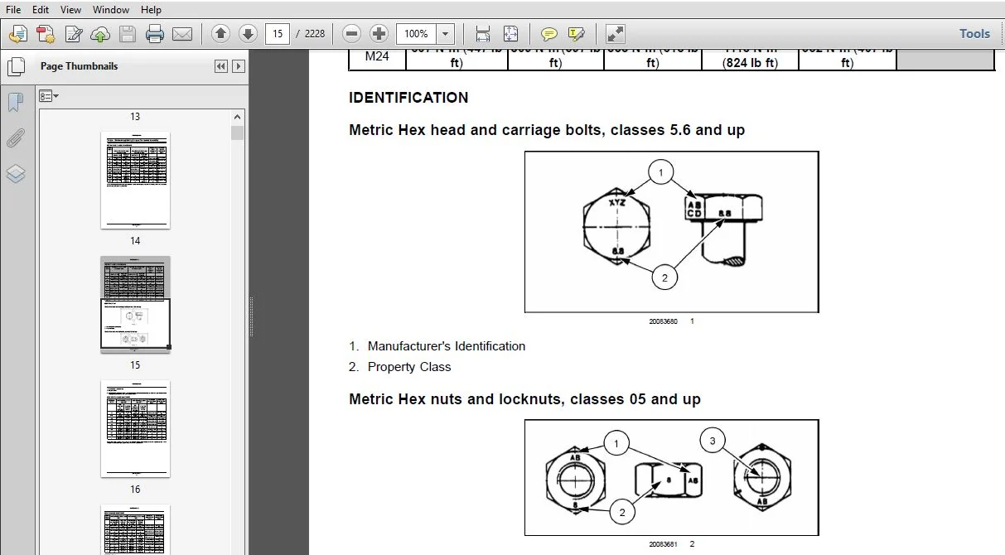Click the 'Metric Hex nuts and locknuts' heading

(524, 399)
